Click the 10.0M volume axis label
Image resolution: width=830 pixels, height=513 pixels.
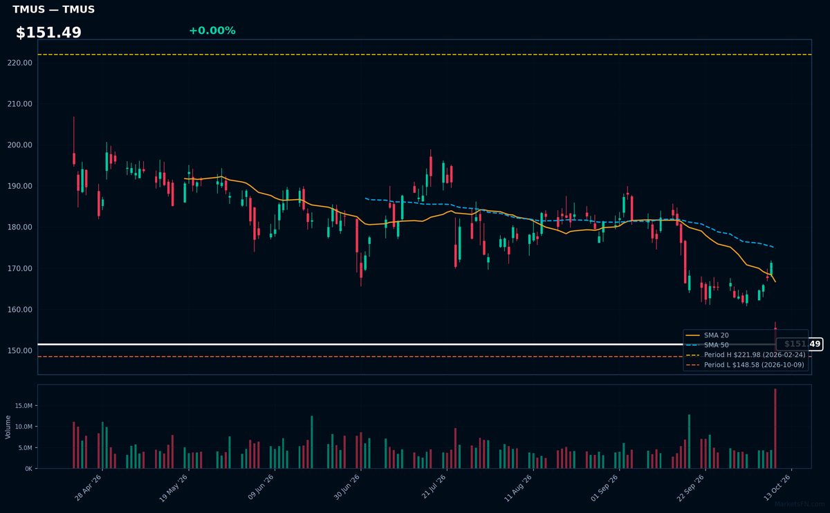tap(24, 427)
